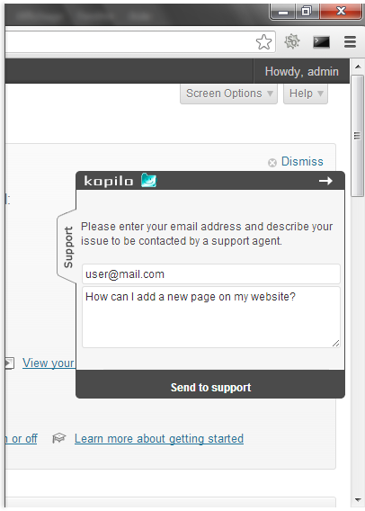The image size is (365, 511).
Task: Open the Howdy, admin account menu
Action: click(301, 71)
